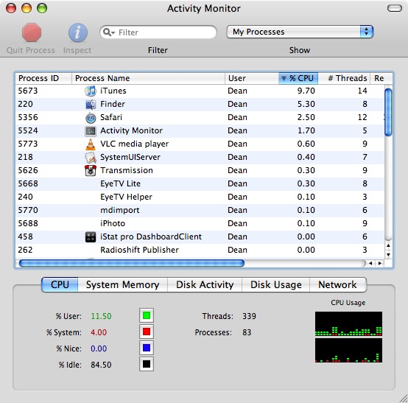The height and width of the screenshot is (403, 408).
Task: Switch to the Disk Usage tab
Action: [276, 284]
